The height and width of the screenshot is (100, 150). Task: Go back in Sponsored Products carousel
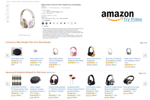click(x=7, y=84)
